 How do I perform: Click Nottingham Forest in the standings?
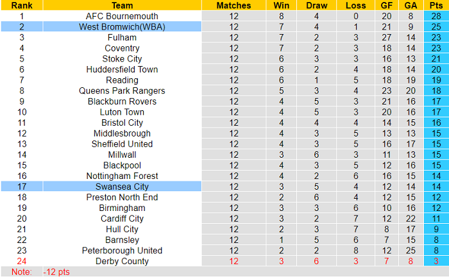122,176
